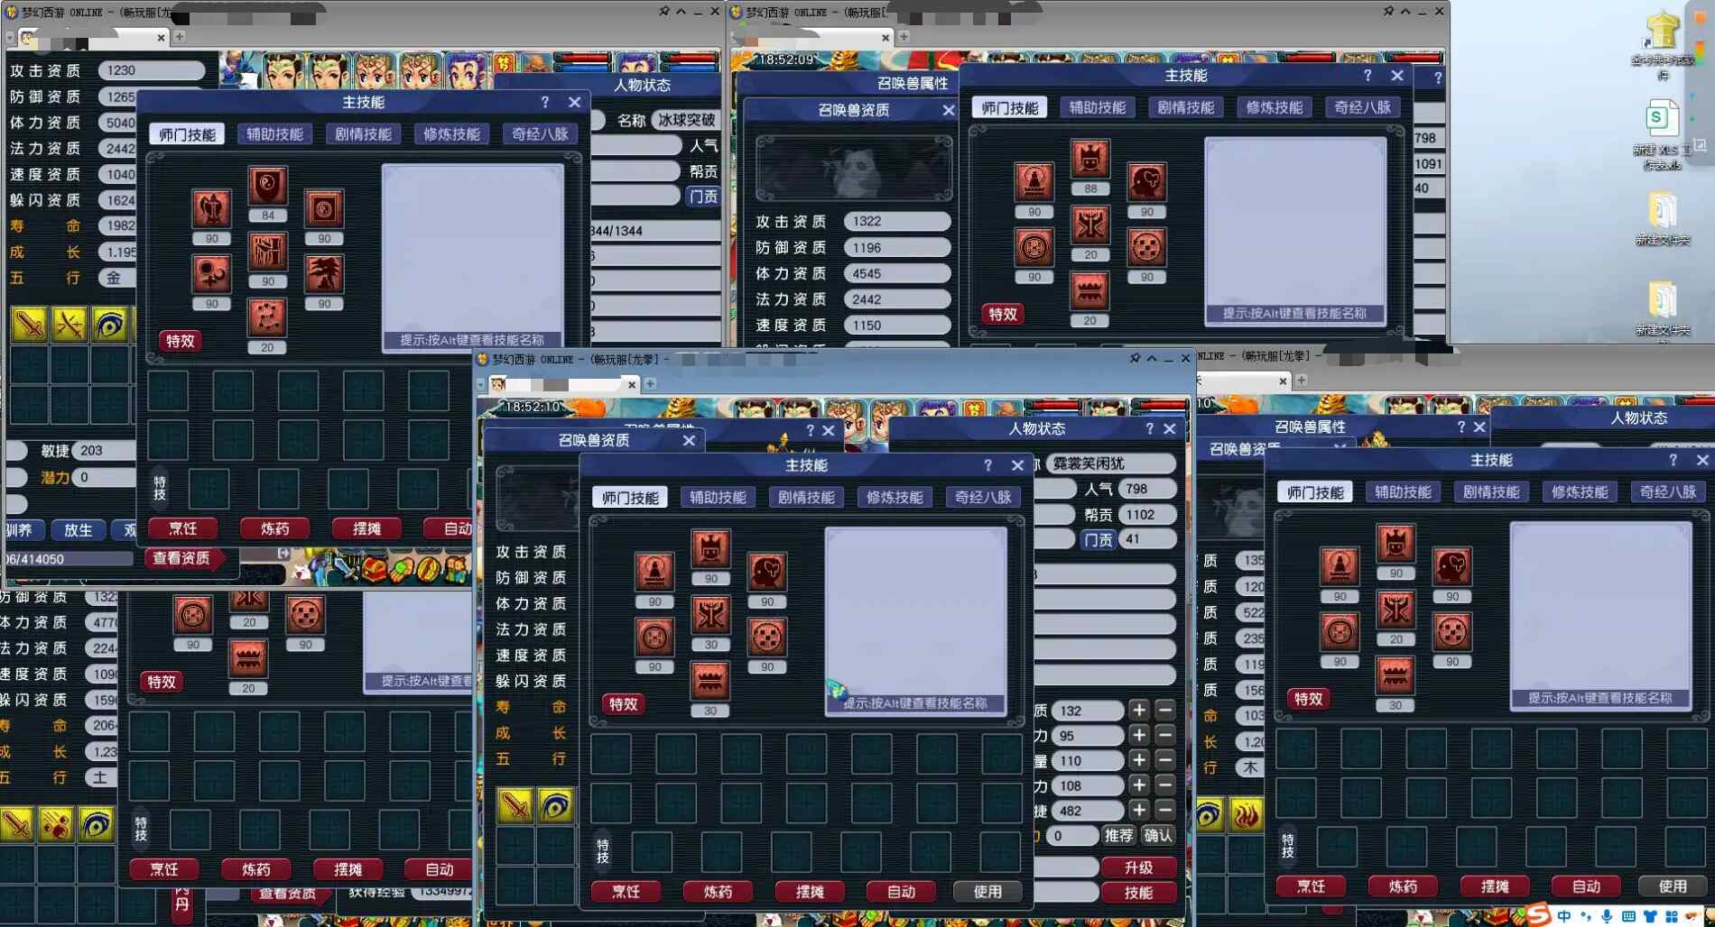Switch to 奇经八脉 tab in center window

pos(983,497)
